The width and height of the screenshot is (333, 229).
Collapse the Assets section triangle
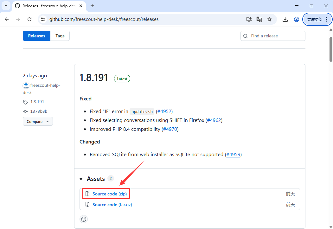(x=81, y=179)
